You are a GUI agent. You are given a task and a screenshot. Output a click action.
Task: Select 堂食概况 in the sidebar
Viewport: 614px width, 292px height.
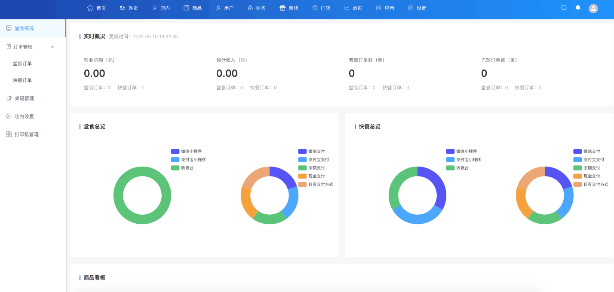[24, 28]
